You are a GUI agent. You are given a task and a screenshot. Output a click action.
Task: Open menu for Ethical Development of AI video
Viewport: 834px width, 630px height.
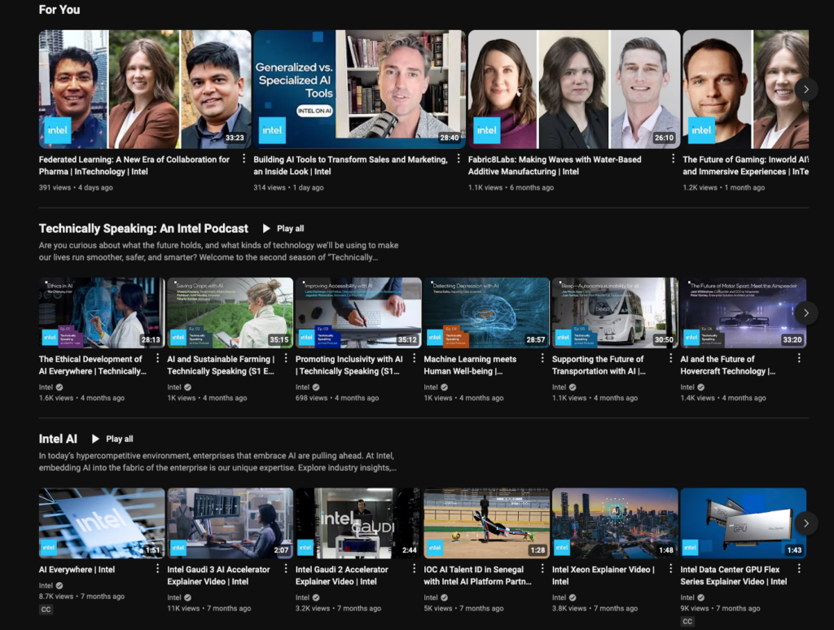pos(157,358)
